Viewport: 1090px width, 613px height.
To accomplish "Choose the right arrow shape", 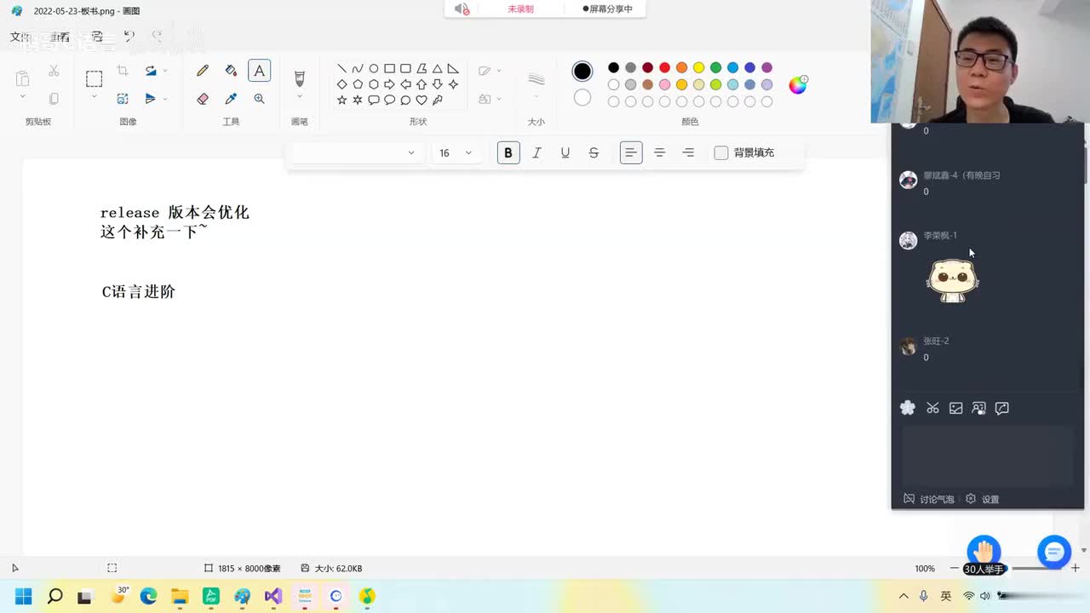I will click(x=389, y=84).
